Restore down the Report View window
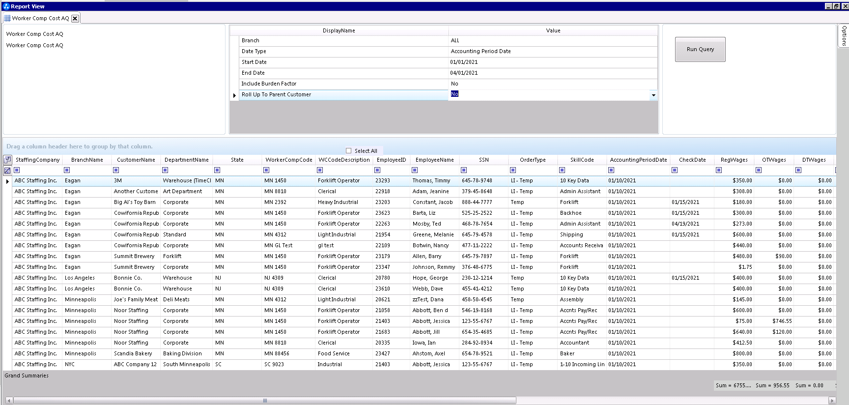 coord(836,6)
